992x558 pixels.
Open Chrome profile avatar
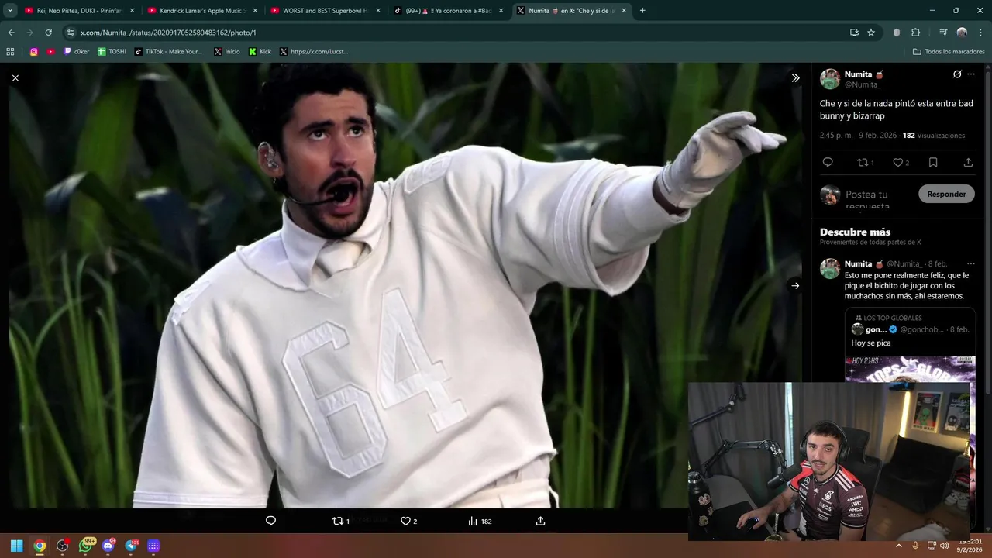coord(962,33)
